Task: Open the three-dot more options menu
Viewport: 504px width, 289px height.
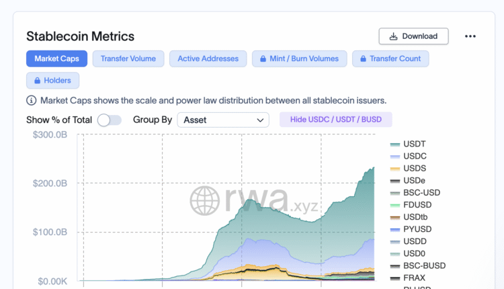Action: click(x=470, y=36)
